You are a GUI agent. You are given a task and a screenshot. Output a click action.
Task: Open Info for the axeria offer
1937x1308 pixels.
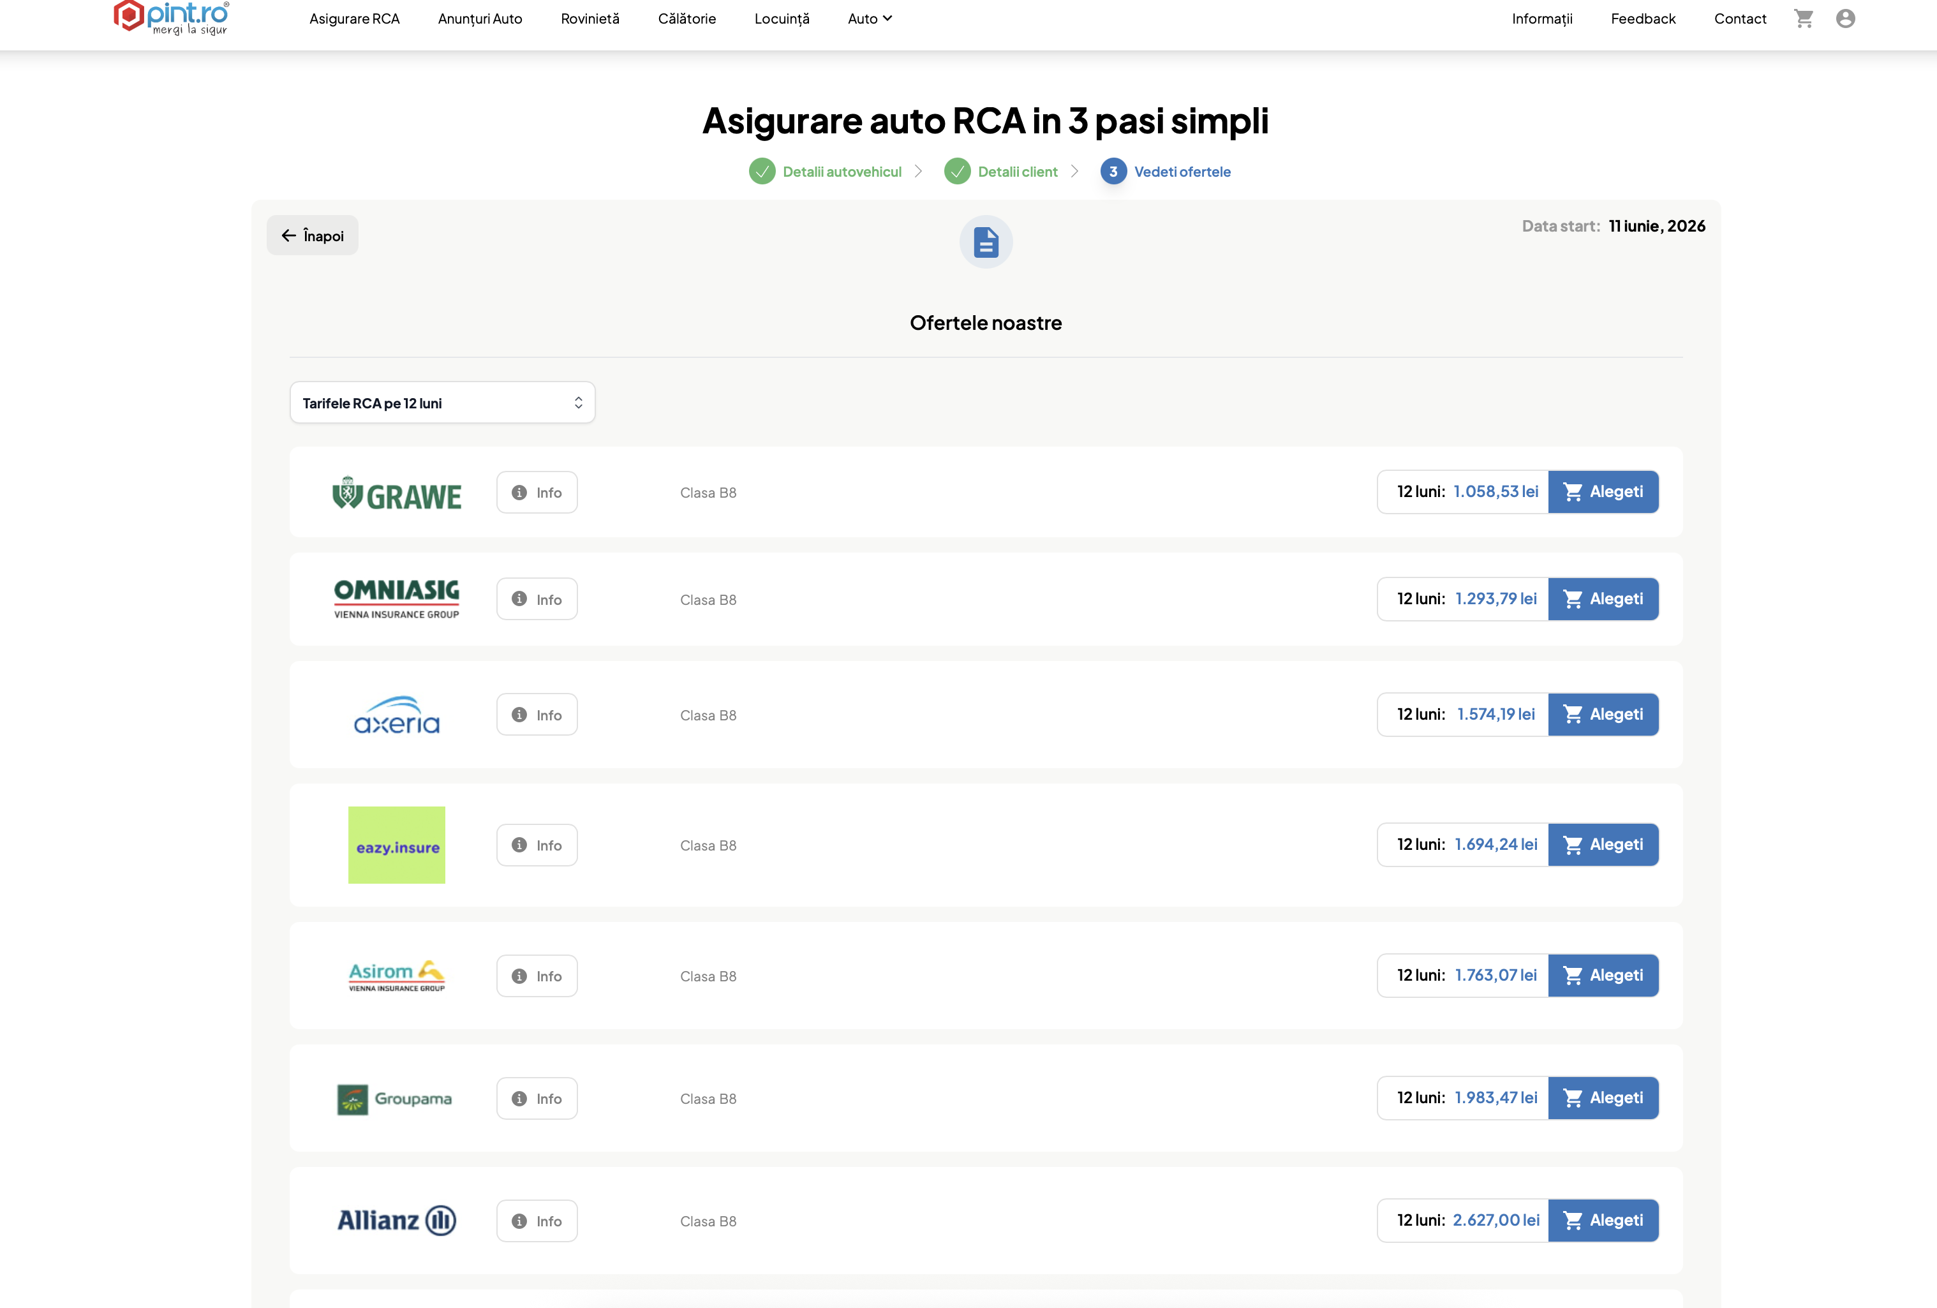tap(537, 715)
